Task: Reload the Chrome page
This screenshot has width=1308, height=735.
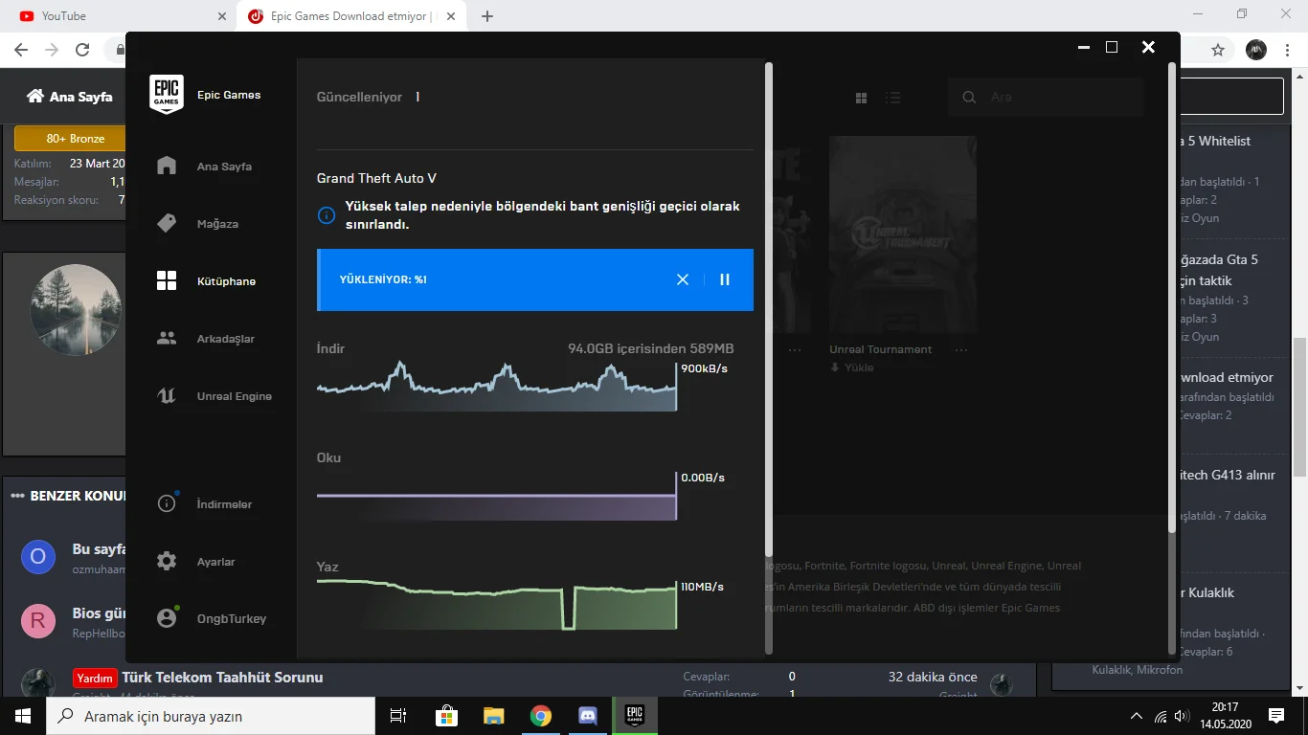Action: click(x=82, y=50)
